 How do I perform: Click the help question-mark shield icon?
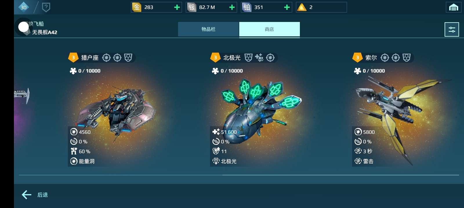46,7
